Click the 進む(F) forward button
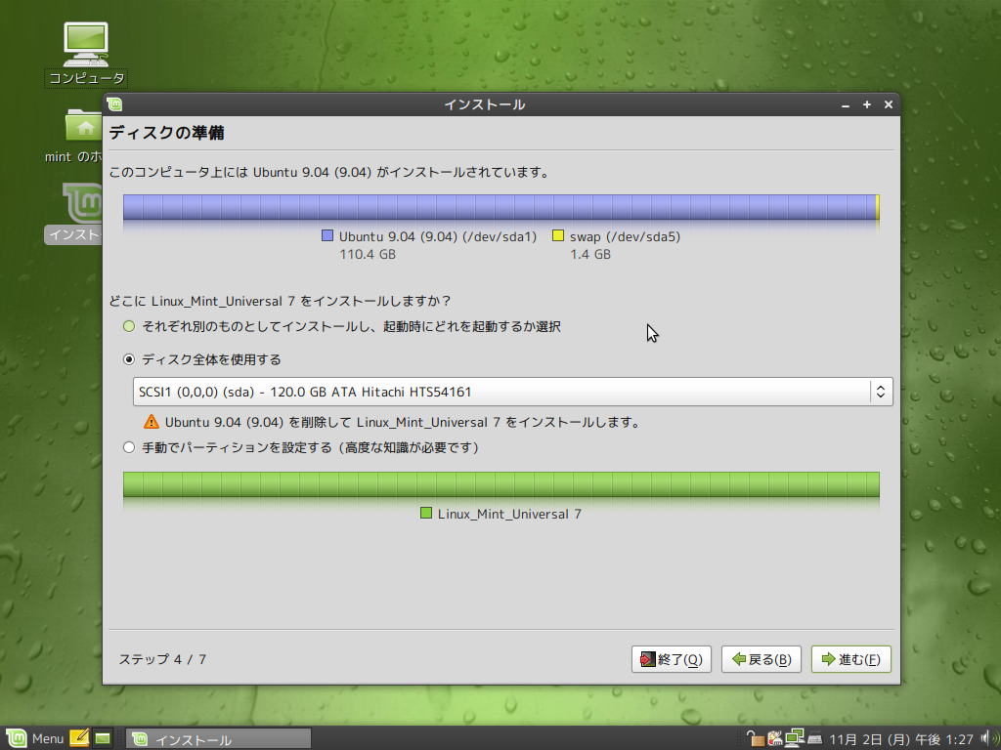1001x750 pixels. coord(851,659)
